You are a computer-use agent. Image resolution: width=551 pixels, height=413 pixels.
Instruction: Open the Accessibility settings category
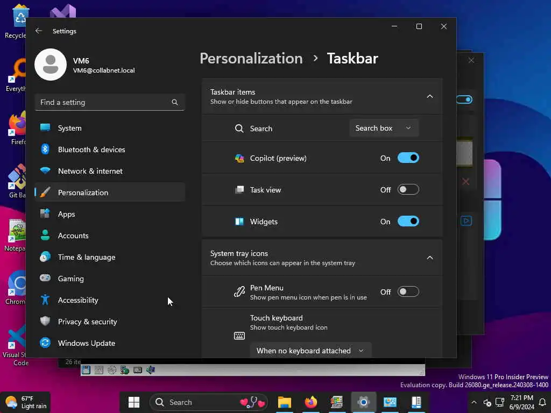coord(110,300)
